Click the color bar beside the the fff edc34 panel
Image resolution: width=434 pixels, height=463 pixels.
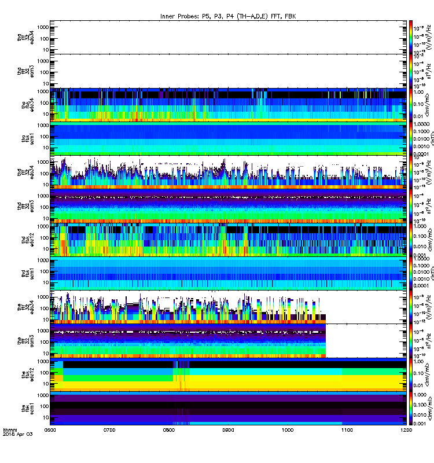click(410, 307)
